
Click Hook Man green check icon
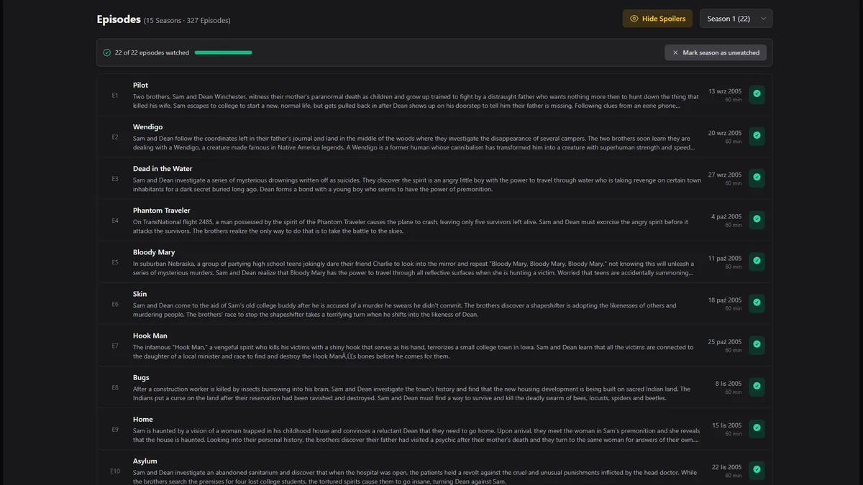click(757, 344)
